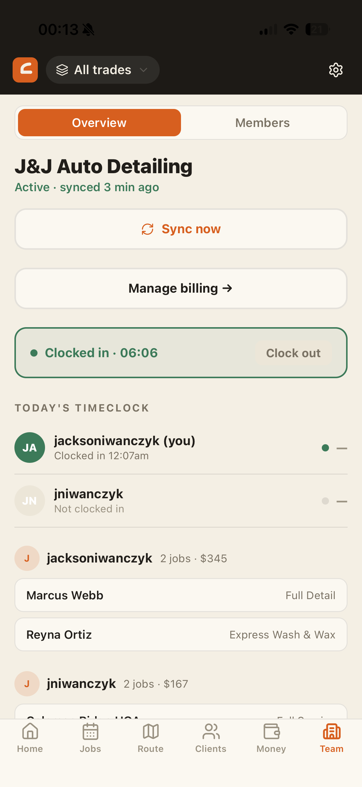Toggle jniwanczyk's grey timeclock status dot
This screenshot has height=787, width=362.
point(325,501)
